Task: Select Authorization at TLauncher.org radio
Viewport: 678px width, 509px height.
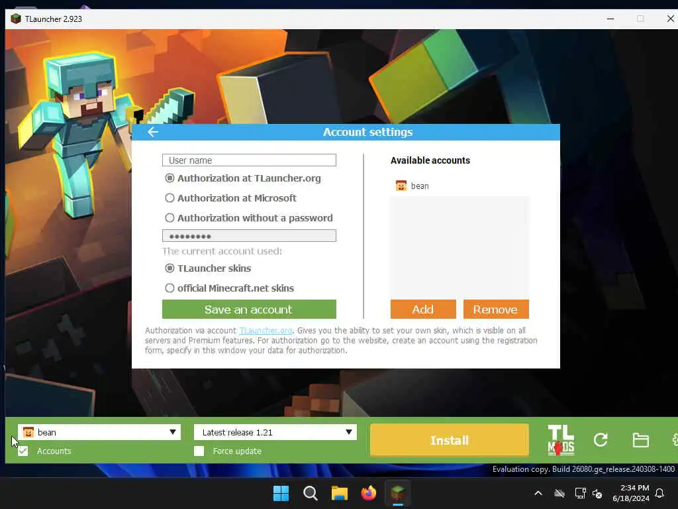Action: [x=170, y=178]
